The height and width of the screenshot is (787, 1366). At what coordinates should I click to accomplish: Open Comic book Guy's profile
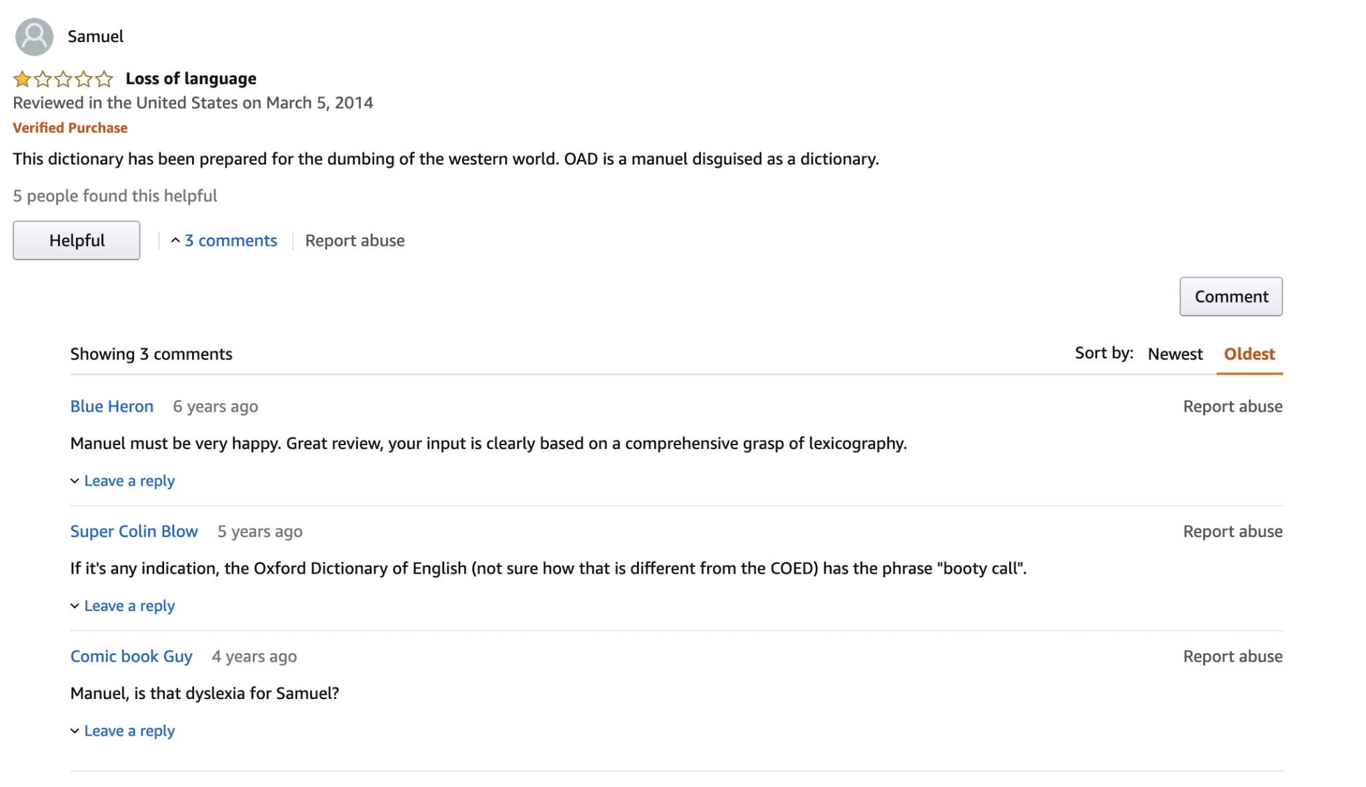(131, 656)
